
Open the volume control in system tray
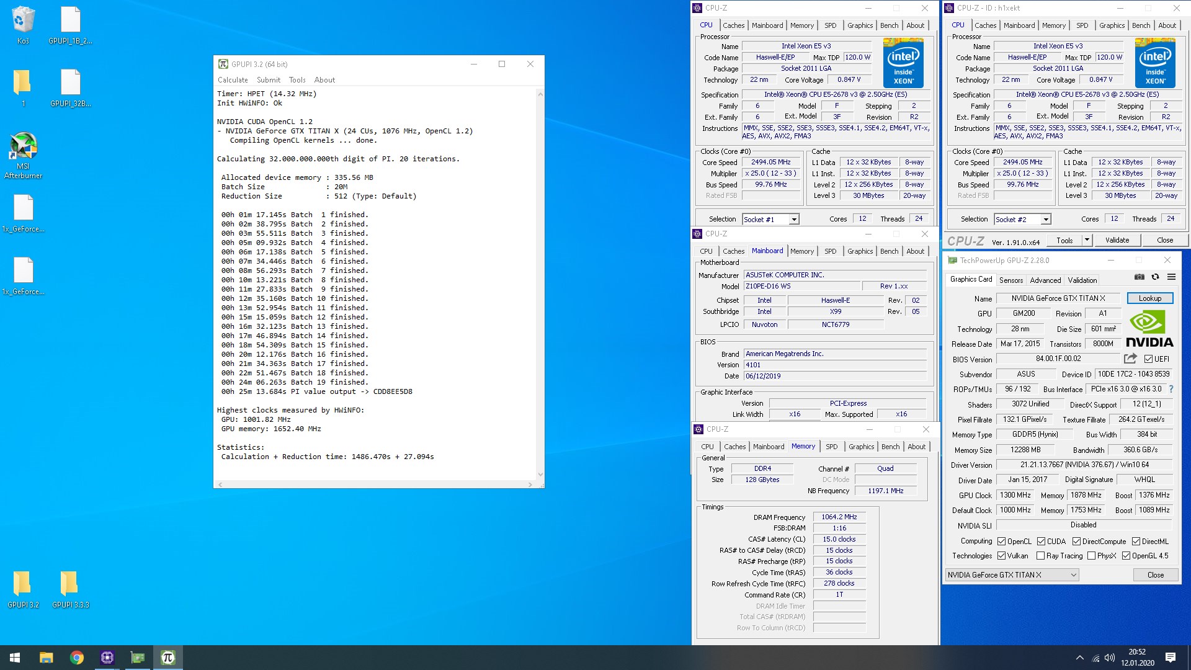point(1110,658)
